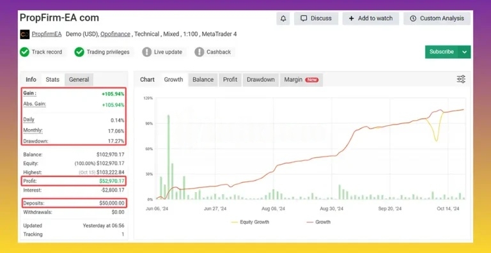The image size is (491, 253).
Task: Click the Monthly label
Action: pos(33,130)
